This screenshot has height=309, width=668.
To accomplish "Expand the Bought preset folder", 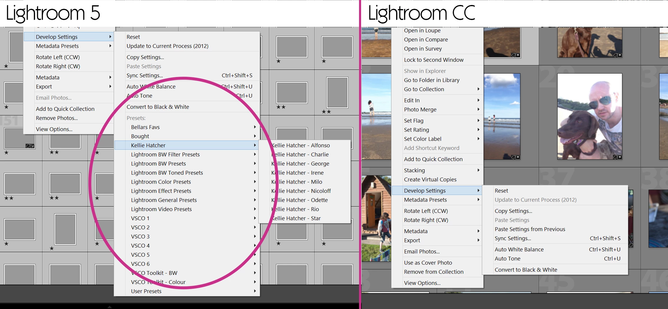I will (187, 136).
